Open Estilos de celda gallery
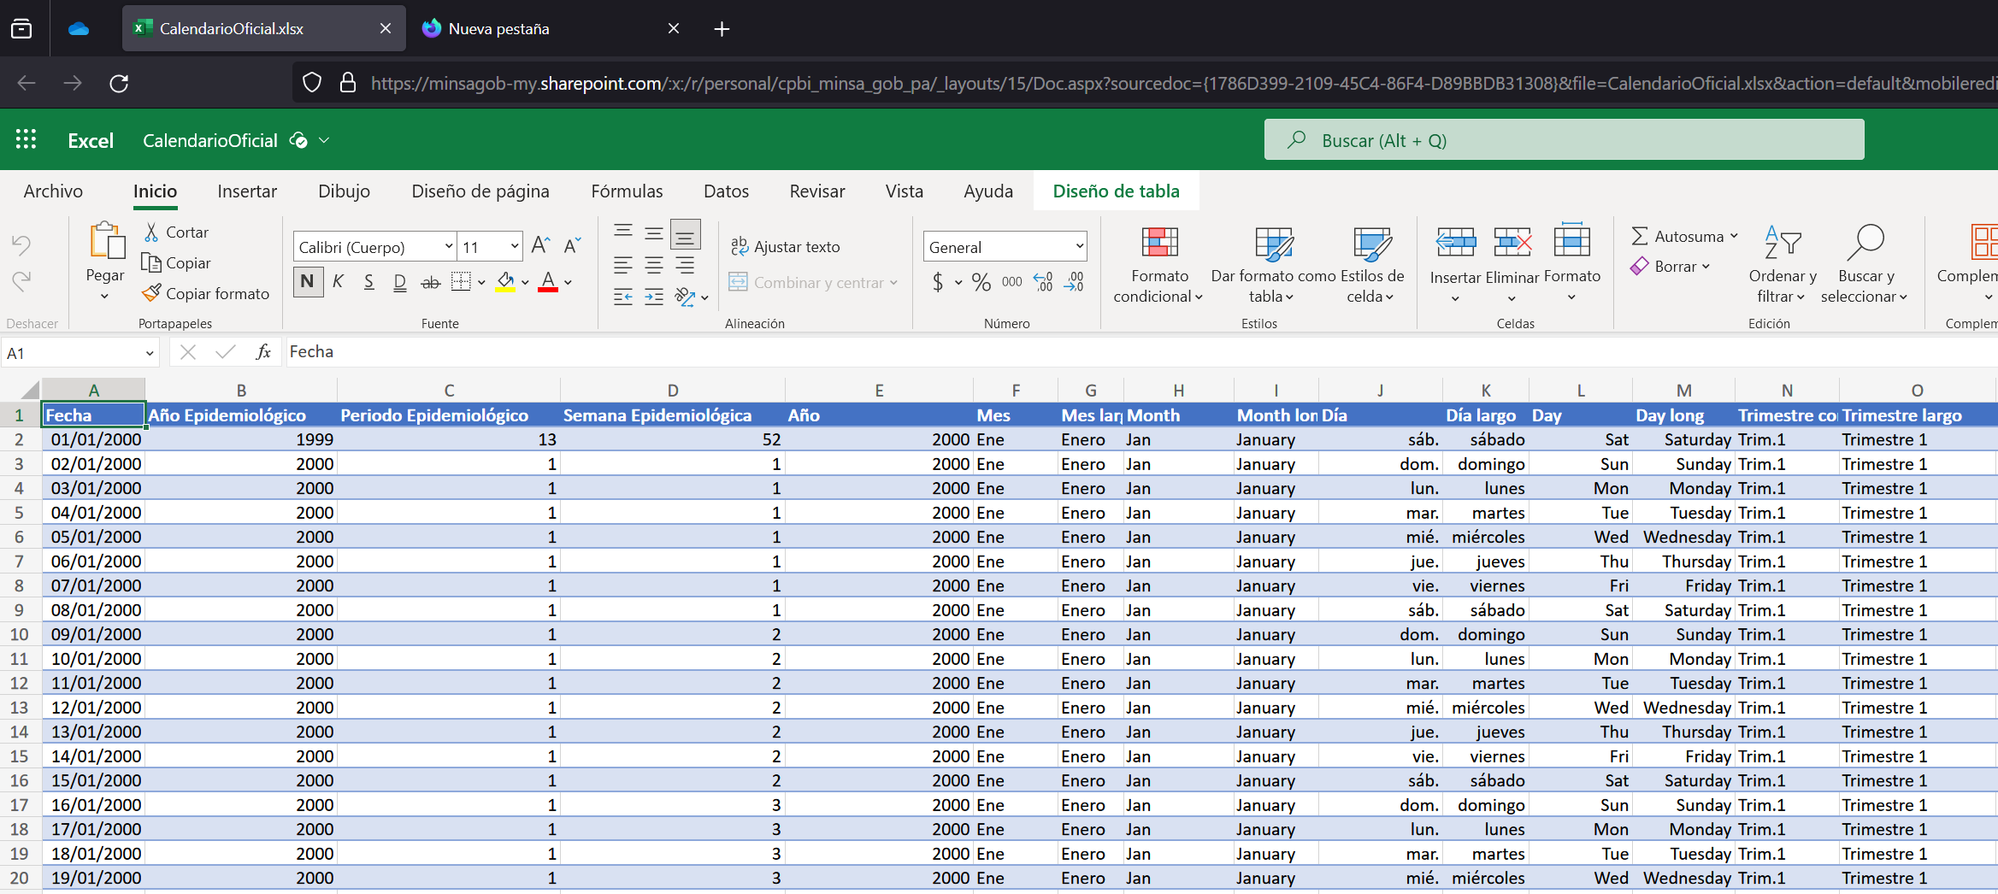Image resolution: width=1998 pixels, height=894 pixels. click(1372, 263)
